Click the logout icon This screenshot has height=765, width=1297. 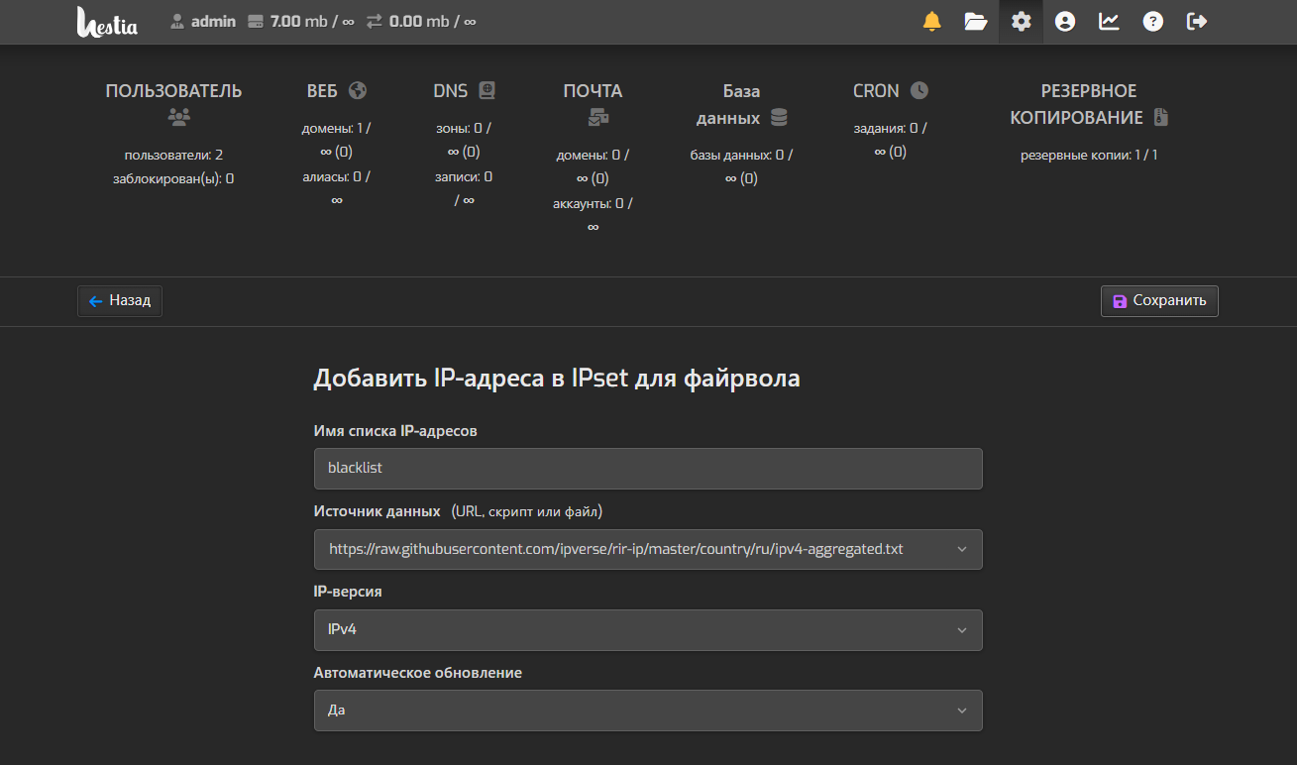(x=1197, y=22)
